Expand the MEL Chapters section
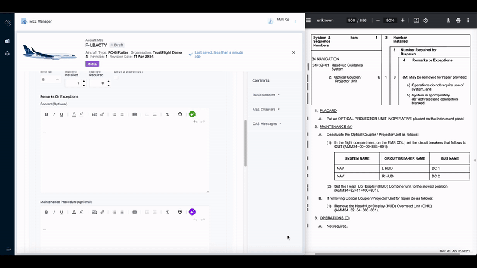Image resolution: width=477 pixels, height=268 pixels. 266,109
